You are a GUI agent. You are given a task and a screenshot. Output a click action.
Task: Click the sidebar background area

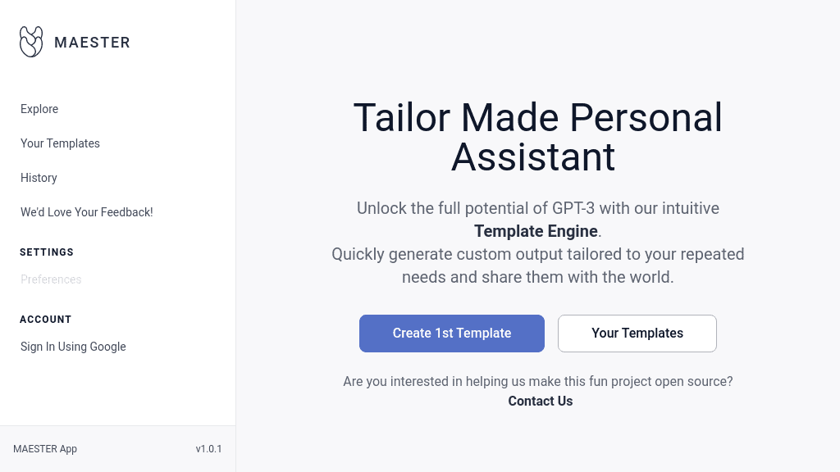point(117,393)
